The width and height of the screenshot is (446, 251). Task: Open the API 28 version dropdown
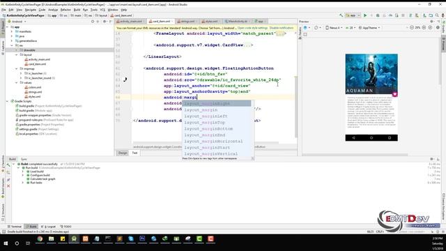click(x=351, y=28)
